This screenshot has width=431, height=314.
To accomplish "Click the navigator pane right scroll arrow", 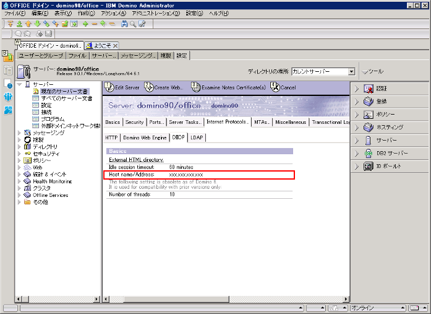I will (x=96, y=299).
